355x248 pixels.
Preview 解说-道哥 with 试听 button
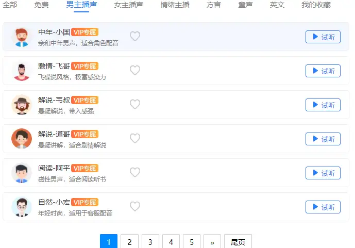coord(323,139)
